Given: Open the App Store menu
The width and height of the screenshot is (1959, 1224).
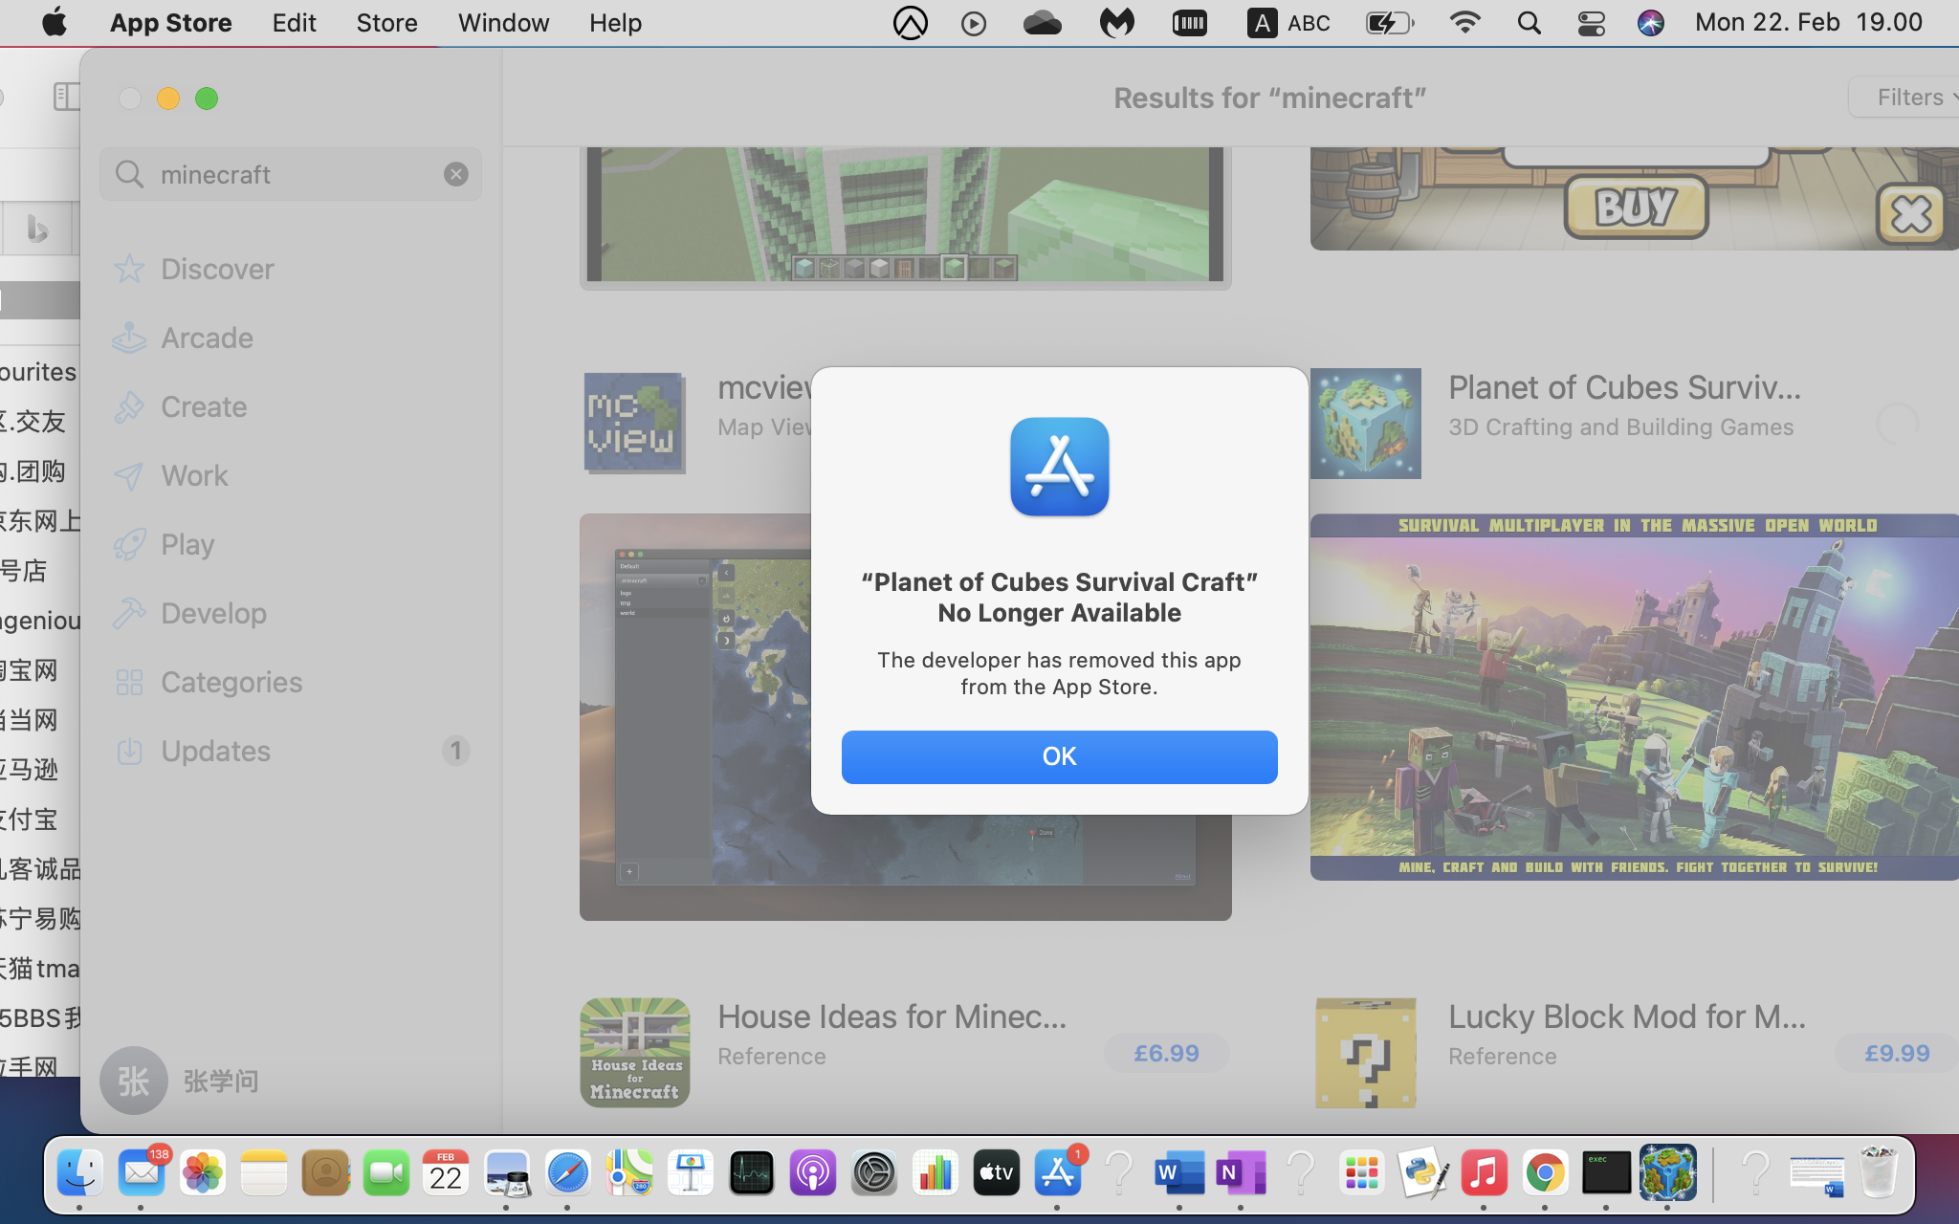Looking at the screenshot, I should coord(170,22).
